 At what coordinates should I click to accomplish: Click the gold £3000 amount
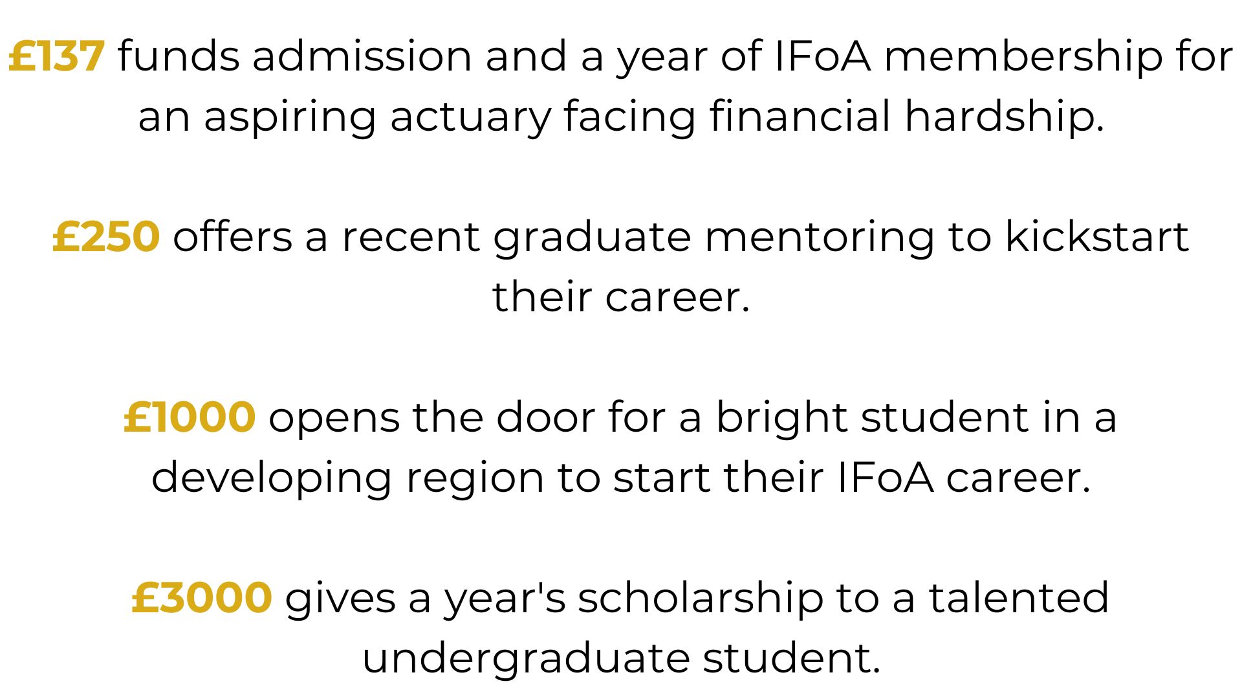click(201, 597)
